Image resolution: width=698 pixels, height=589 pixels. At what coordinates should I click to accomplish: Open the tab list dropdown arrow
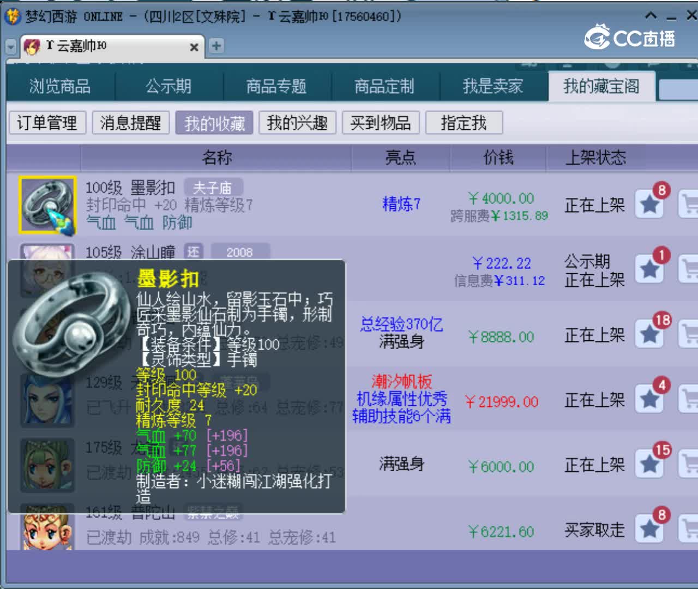(x=11, y=47)
